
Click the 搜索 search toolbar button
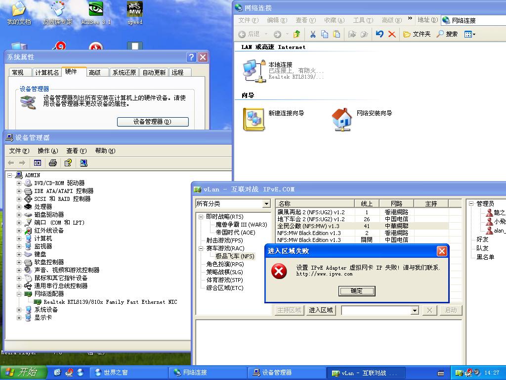tap(447, 34)
